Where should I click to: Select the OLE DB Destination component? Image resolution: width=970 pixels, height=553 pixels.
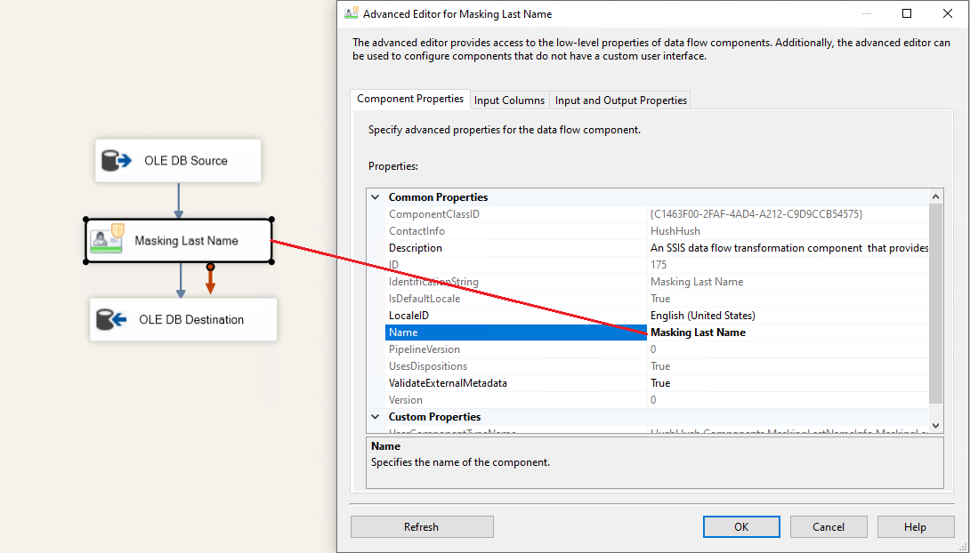click(x=183, y=319)
